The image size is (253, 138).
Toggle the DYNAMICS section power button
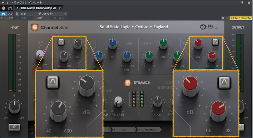(x=128, y=83)
